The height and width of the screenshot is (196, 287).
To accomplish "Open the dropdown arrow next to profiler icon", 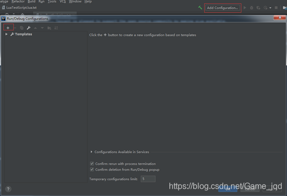I will click(270, 8).
